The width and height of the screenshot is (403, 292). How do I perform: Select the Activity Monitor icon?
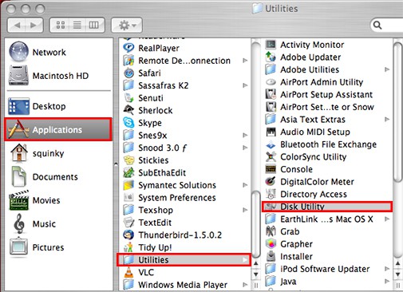271,45
